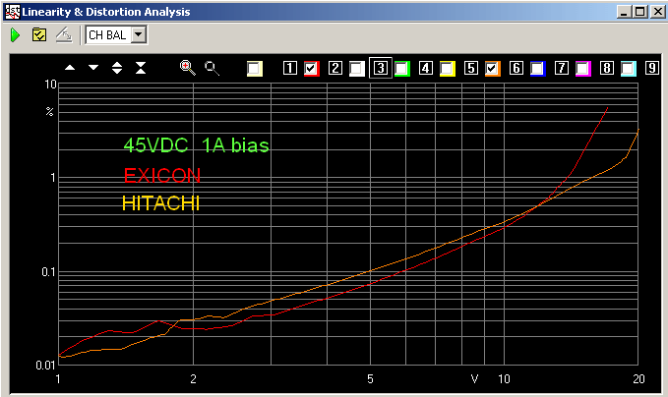Image resolution: width=668 pixels, height=397 pixels.
Task: Click the green Start measurement play icon
Action: tap(16, 35)
